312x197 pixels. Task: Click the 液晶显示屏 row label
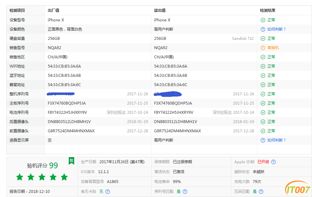point(19,140)
